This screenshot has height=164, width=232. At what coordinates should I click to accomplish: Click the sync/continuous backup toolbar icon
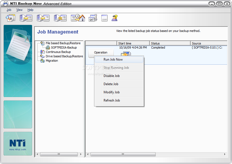tap(60, 18)
